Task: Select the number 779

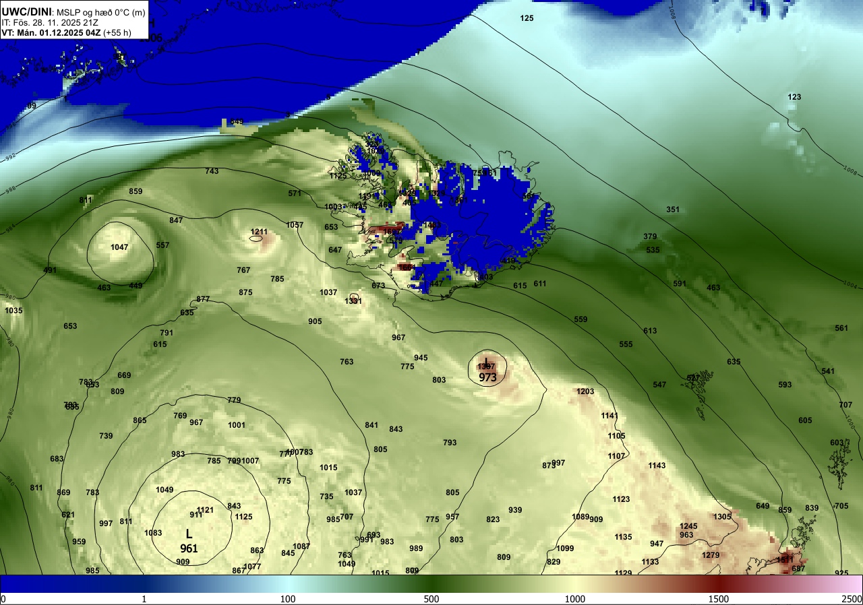Action: (234, 400)
